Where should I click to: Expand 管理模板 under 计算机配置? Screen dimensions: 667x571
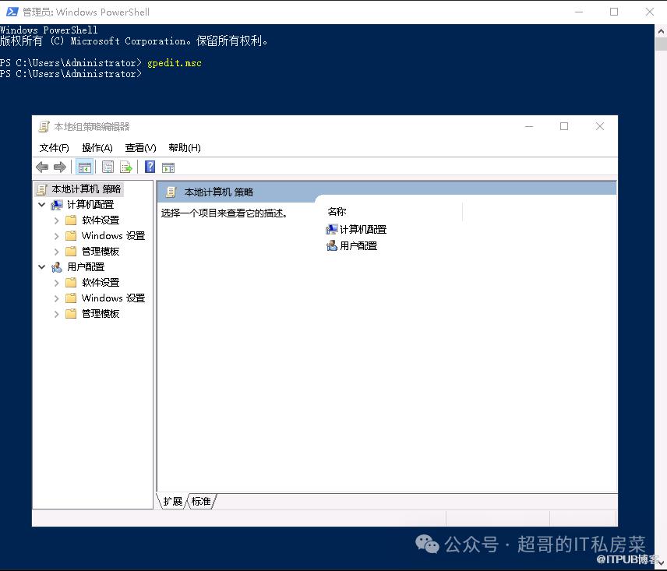pyautogui.click(x=56, y=252)
